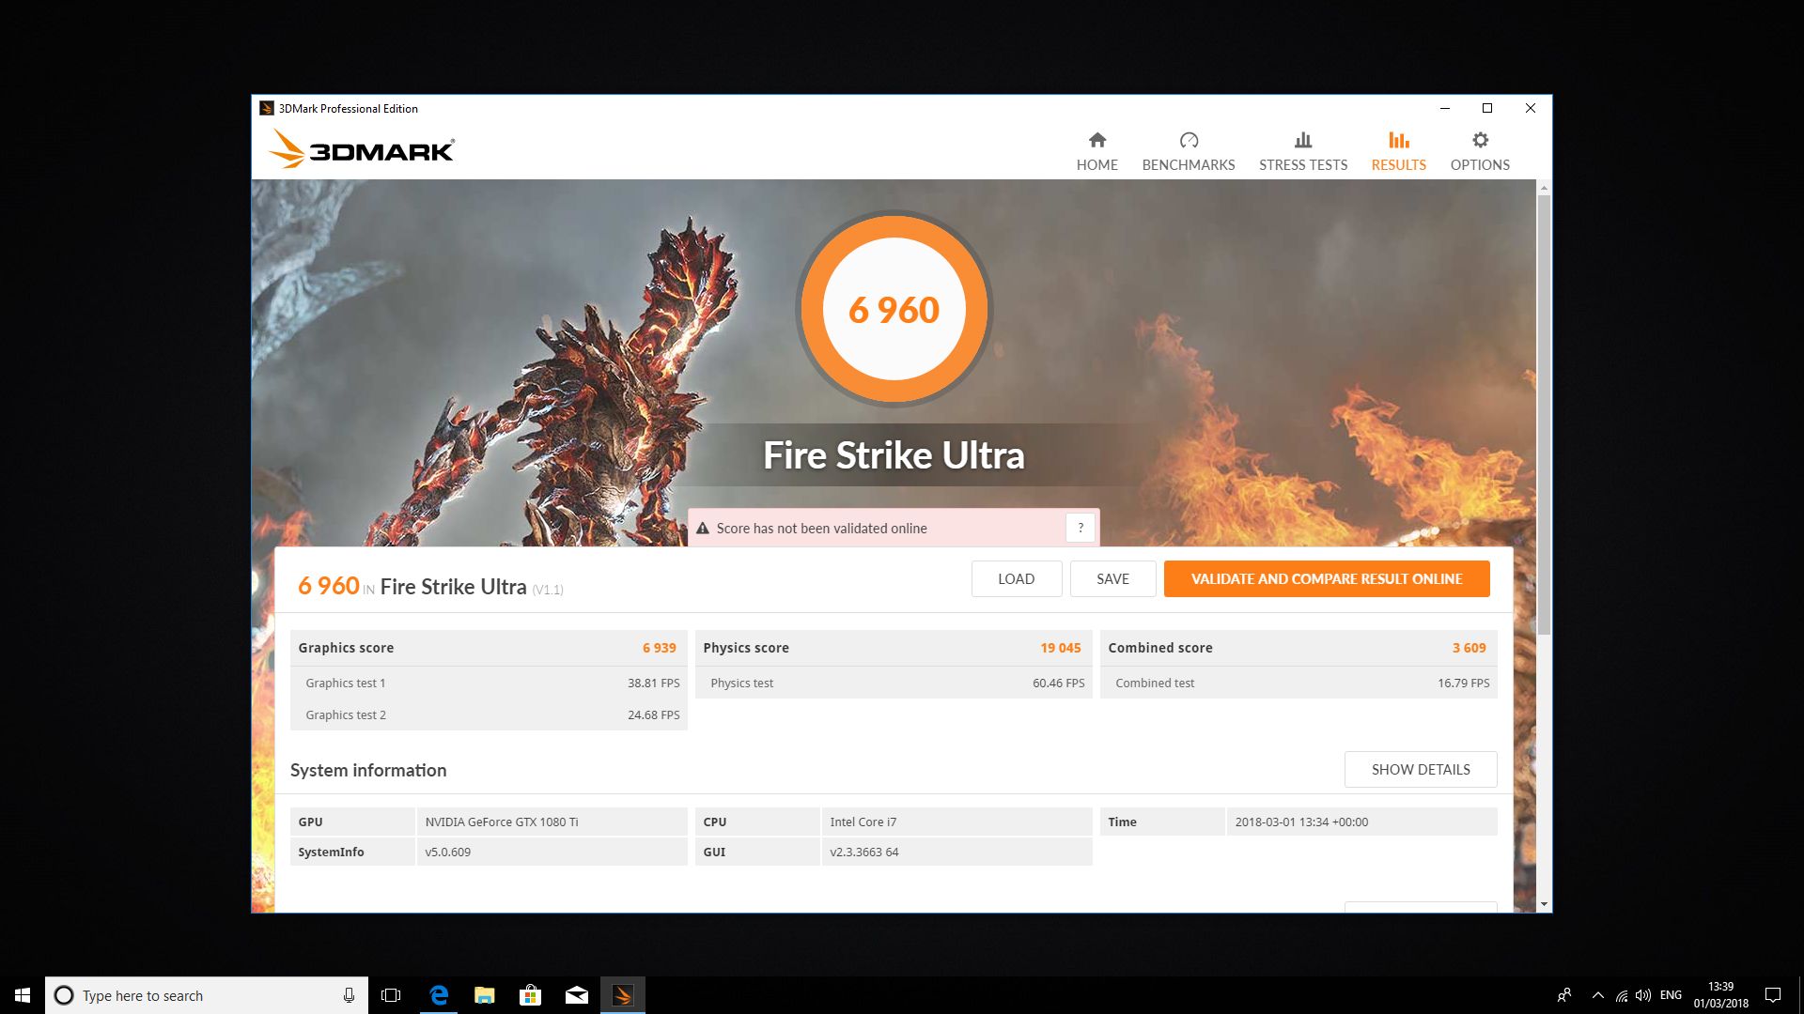Click the Load button
The image size is (1804, 1014).
tap(1016, 578)
